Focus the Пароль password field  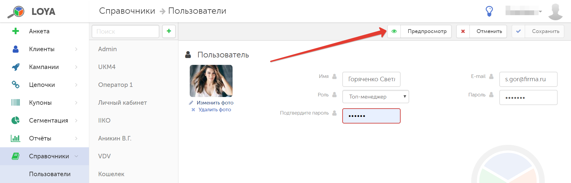point(528,98)
